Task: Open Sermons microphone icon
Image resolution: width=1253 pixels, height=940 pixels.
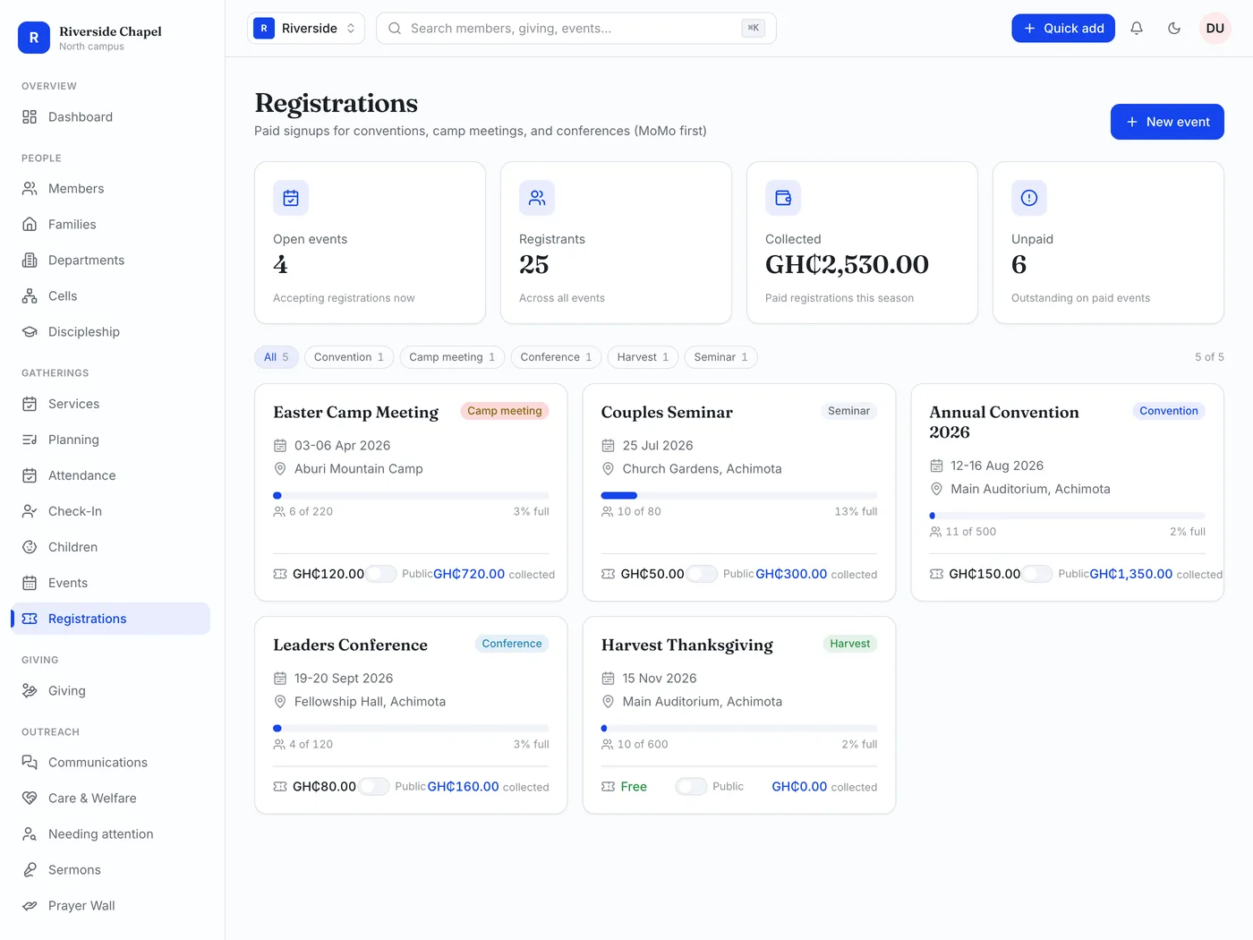Action: point(30,870)
